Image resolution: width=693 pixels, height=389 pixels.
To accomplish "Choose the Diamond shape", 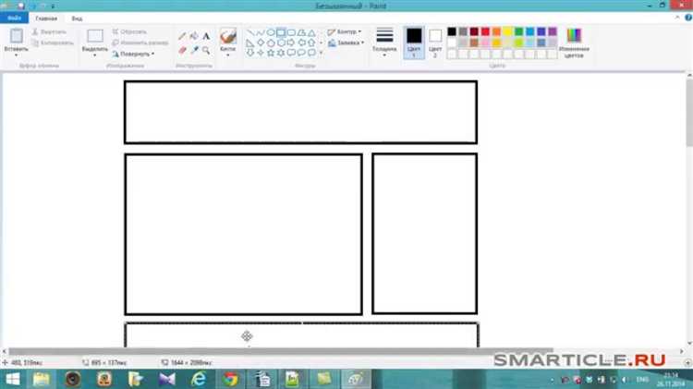I will (x=261, y=43).
